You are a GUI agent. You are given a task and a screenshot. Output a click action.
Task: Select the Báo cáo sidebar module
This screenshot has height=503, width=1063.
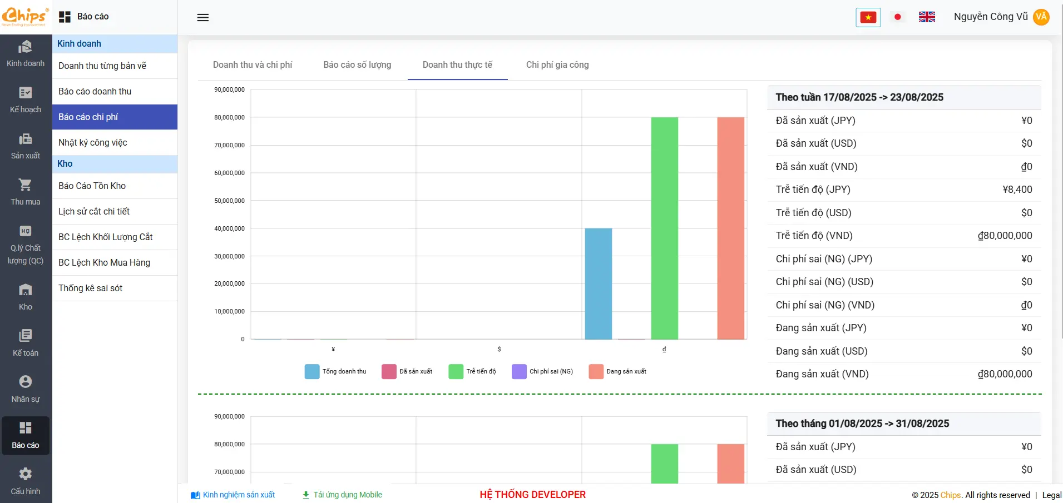pos(26,436)
